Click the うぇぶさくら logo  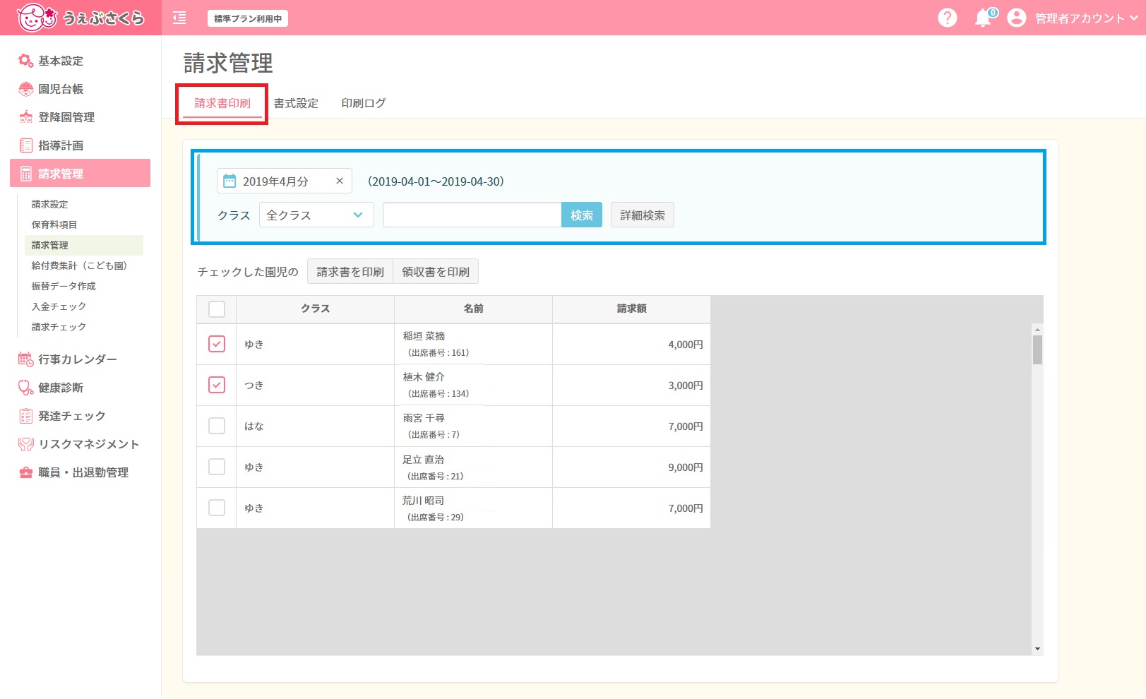click(80, 18)
